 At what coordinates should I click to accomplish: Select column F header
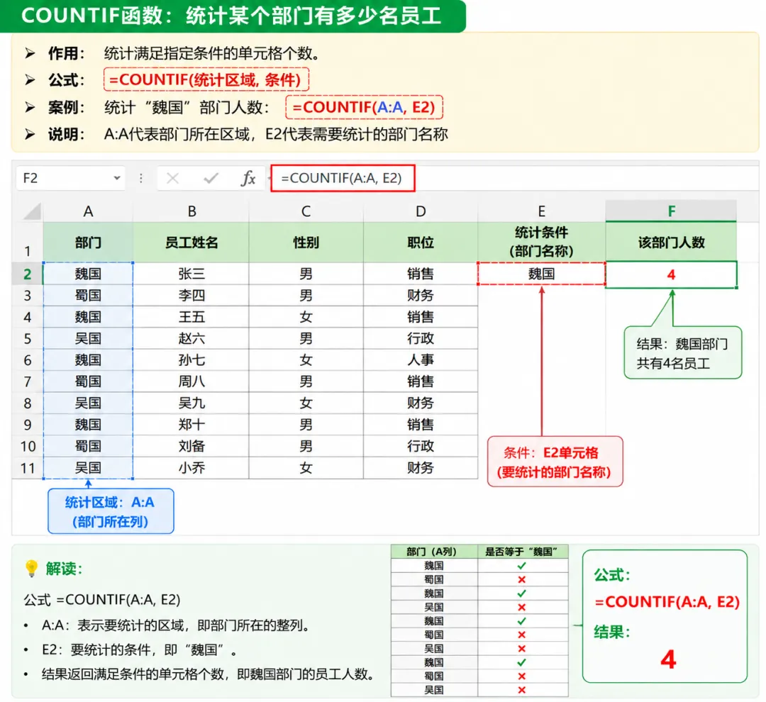point(671,211)
